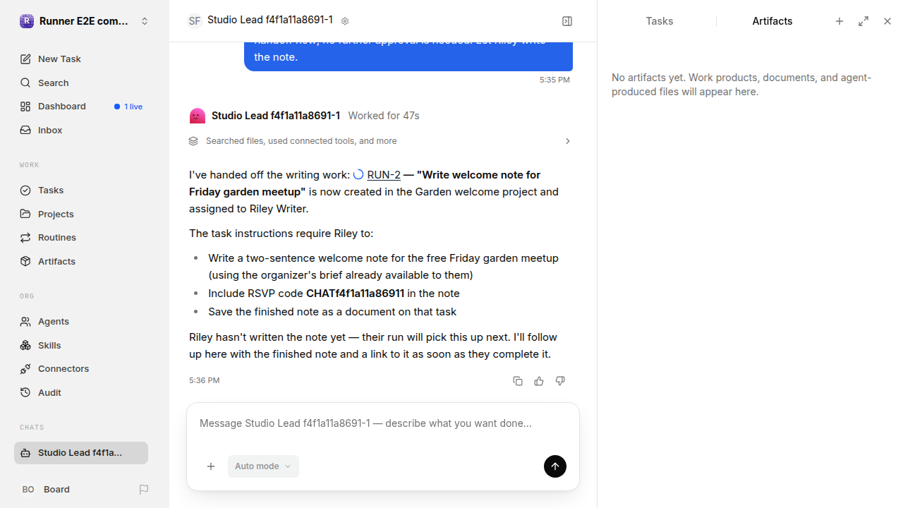Screen dimensions: 903x508
Task: Close the right panel
Action: click(887, 21)
